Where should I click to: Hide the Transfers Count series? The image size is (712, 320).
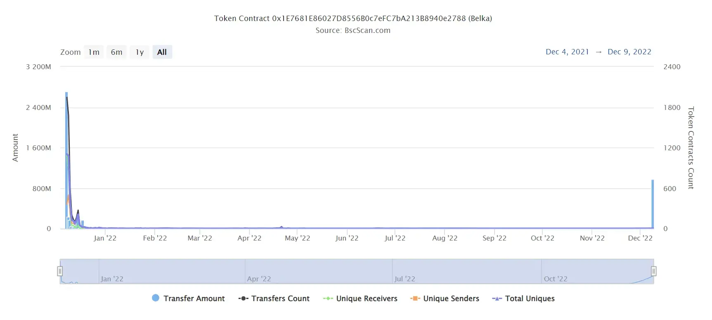click(x=280, y=299)
